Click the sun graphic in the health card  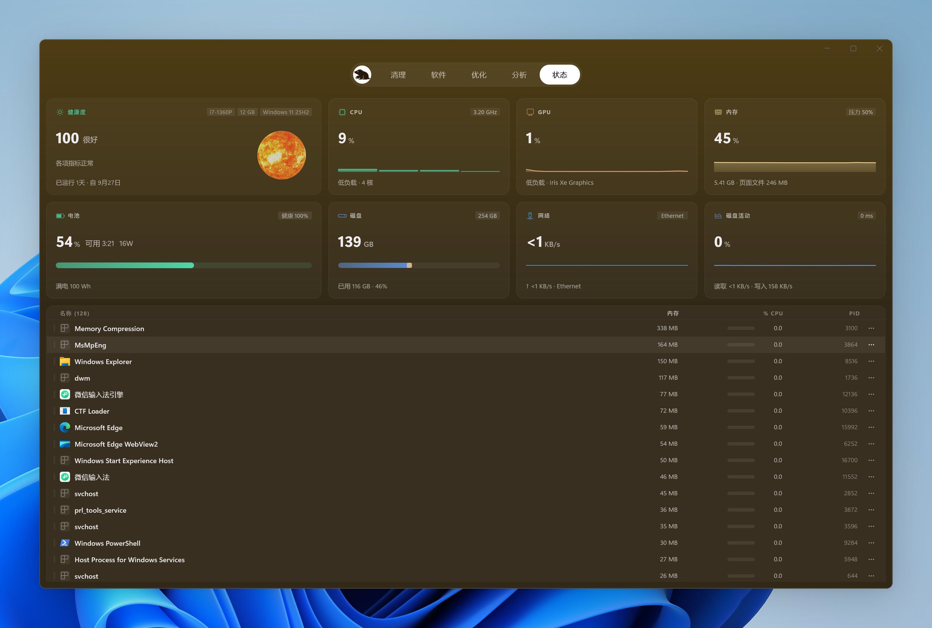[282, 155]
